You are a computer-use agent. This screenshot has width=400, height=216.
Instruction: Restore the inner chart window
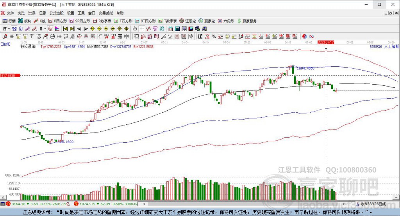click(391, 13)
